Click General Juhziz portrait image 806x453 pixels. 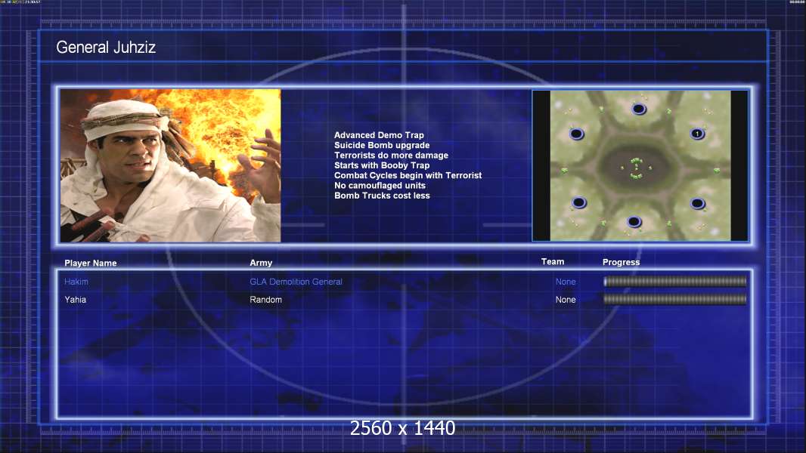170,166
